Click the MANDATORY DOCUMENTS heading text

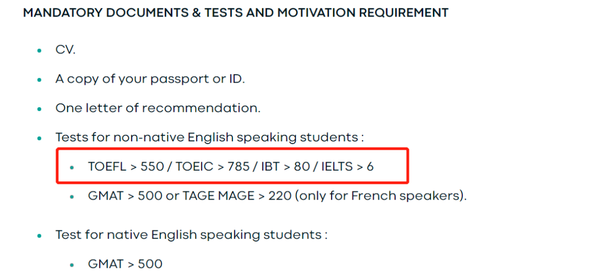pos(235,13)
